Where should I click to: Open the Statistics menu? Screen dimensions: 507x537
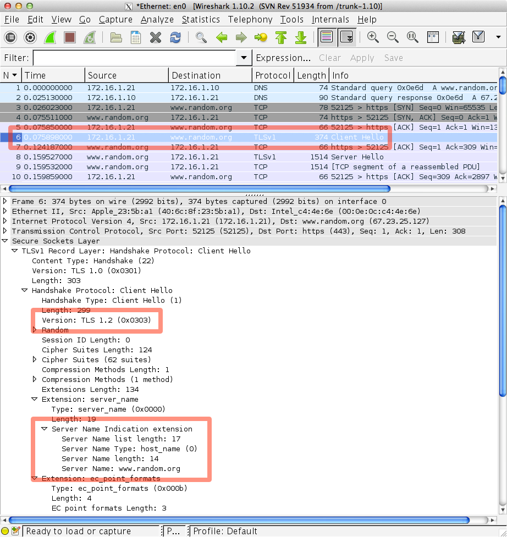[x=201, y=19]
